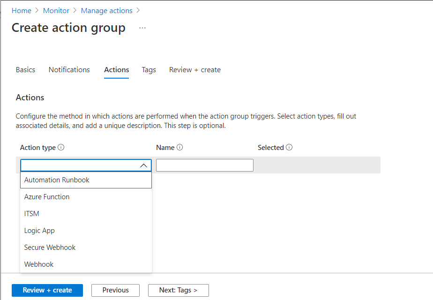Go to Home in the breadcrumb
The height and width of the screenshot is (300, 433).
coord(22,11)
